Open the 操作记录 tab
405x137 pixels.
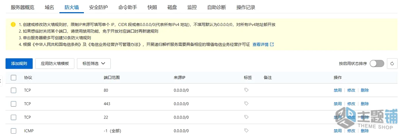246,8
